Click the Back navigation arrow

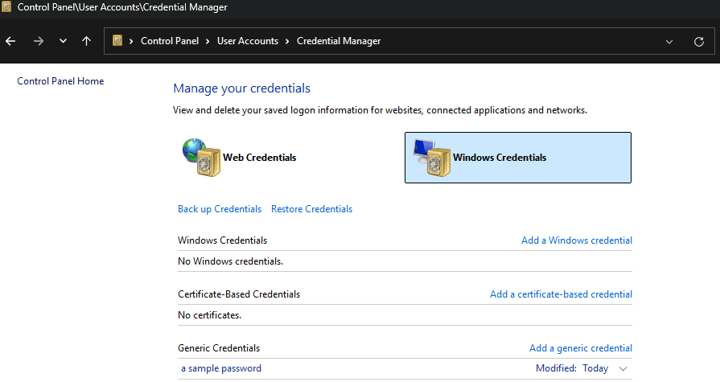click(x=10, y=41)
